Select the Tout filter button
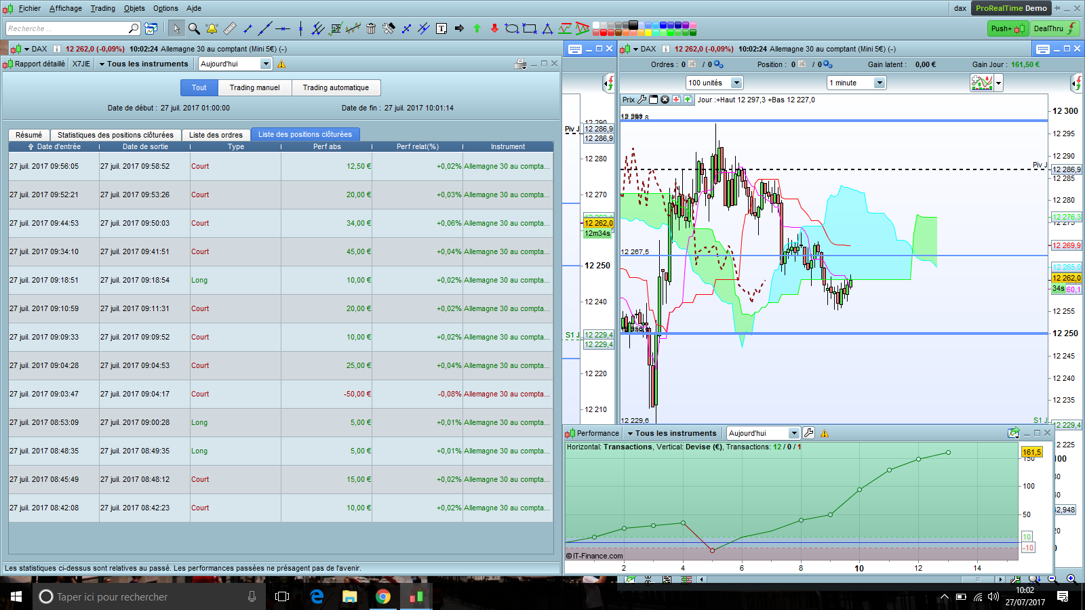The height and width of the screenshot is (610, 1085). click(199, 87)
